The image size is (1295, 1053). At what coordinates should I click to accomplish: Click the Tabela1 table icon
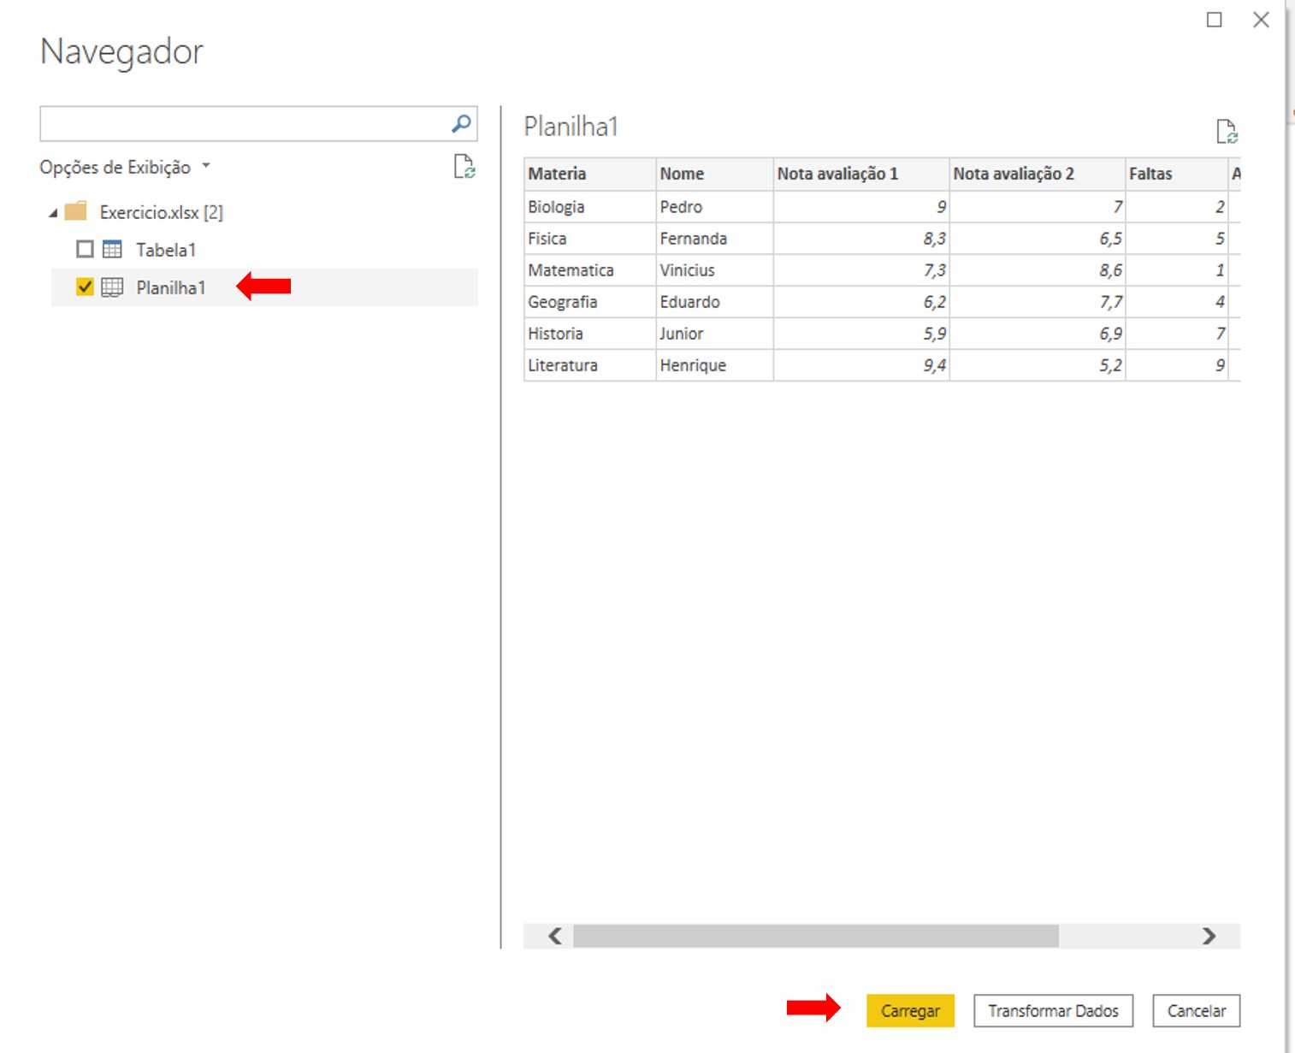click(x=112, y=249)
